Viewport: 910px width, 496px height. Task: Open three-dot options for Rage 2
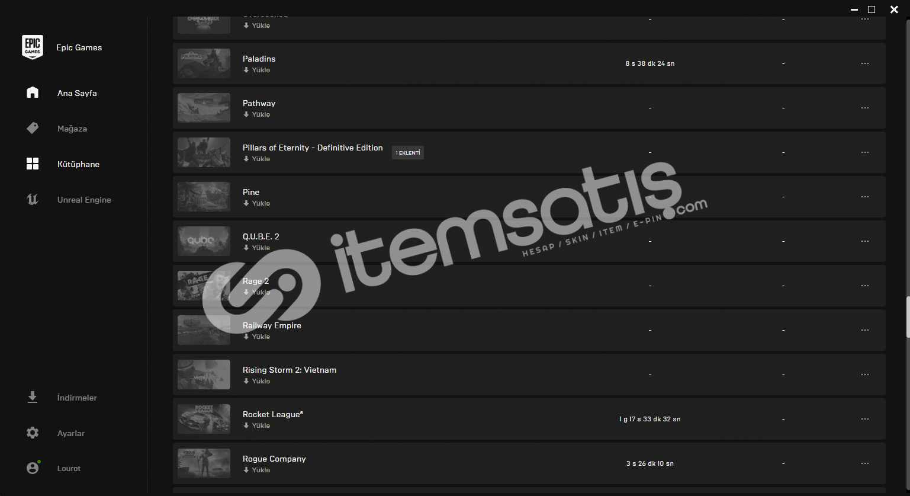[865, 286]
